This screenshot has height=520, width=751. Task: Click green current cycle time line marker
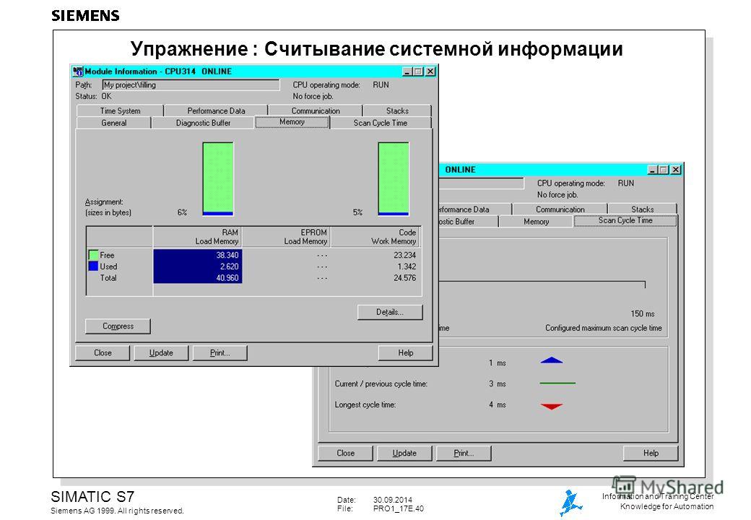[557, 383]
